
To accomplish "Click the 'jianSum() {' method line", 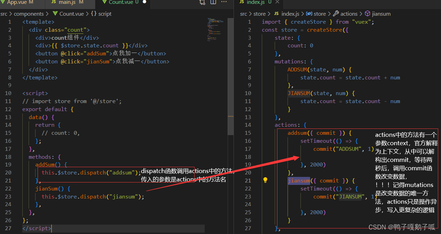I will [53, 188].
